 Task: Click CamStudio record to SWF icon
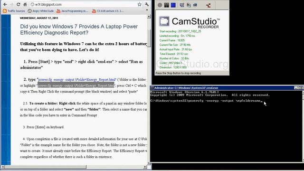195,5
